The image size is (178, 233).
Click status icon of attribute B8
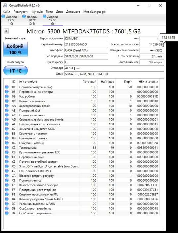[x=7, y=133]
